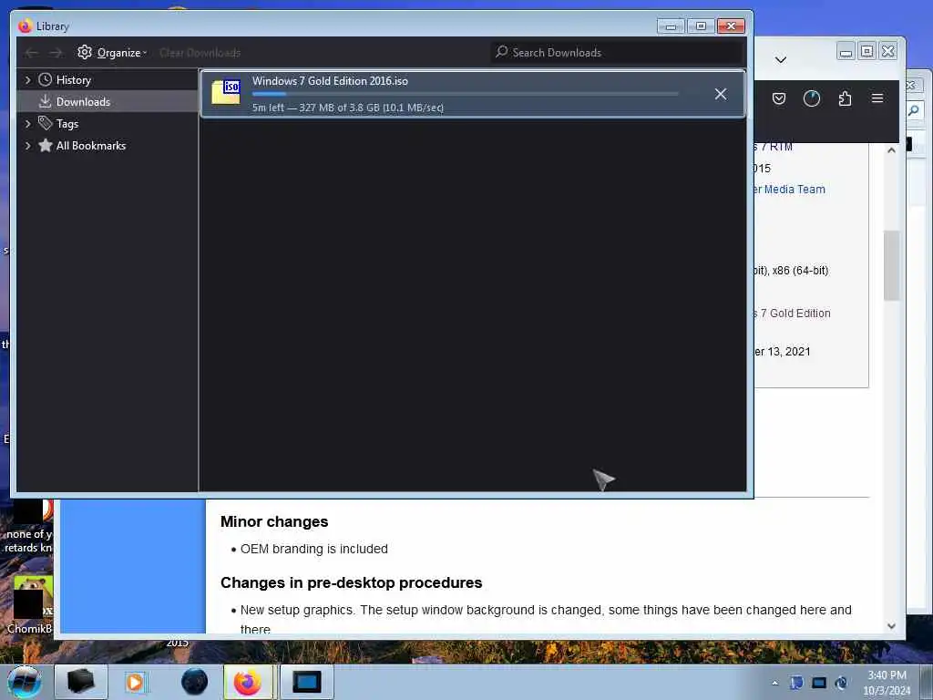
Task: Open the Organize menu gear
Action: 85,52
